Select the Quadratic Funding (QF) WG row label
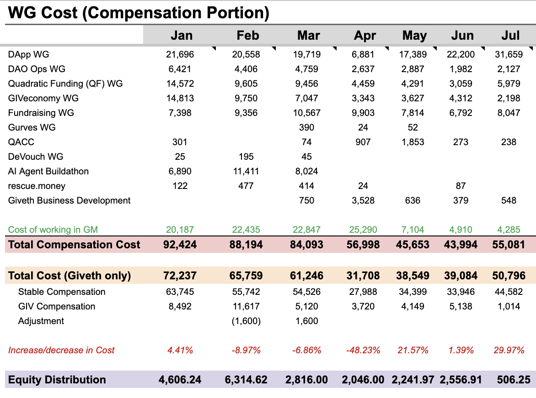536x398 pixels. [x=65, y=84]
